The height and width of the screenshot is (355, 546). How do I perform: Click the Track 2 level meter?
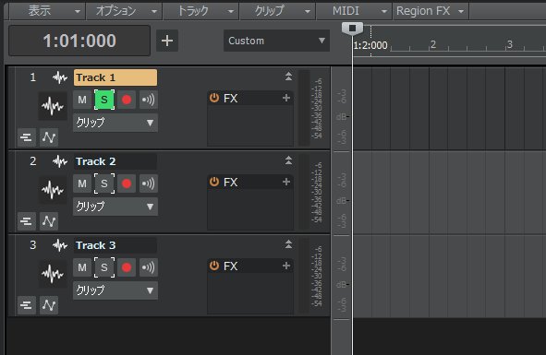304,192
